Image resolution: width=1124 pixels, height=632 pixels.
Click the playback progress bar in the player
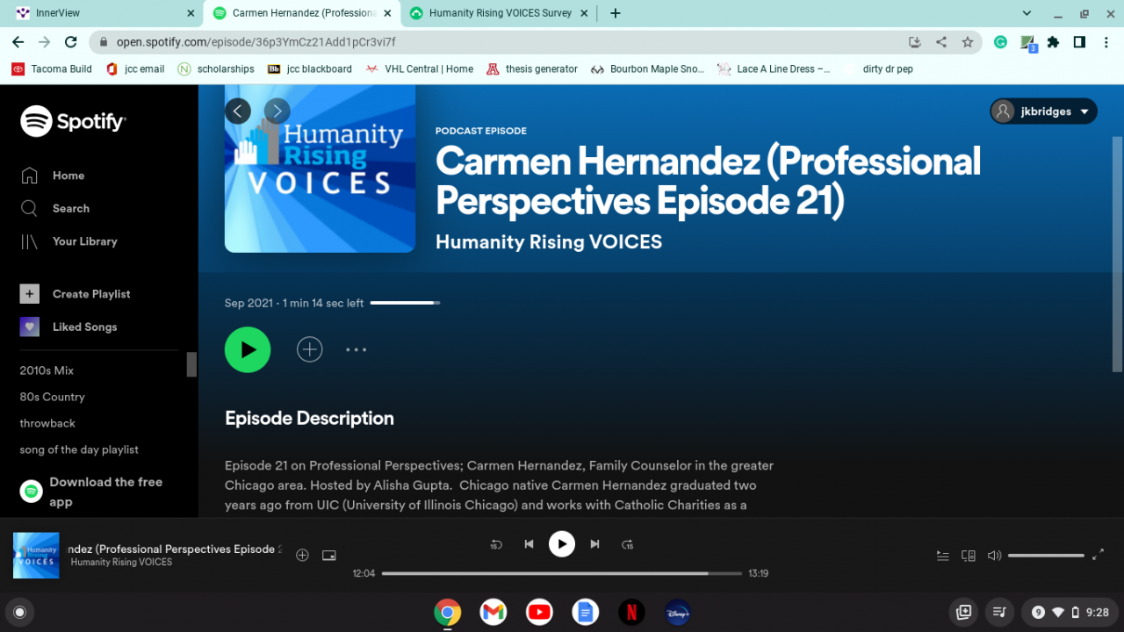tap(562, 573)
